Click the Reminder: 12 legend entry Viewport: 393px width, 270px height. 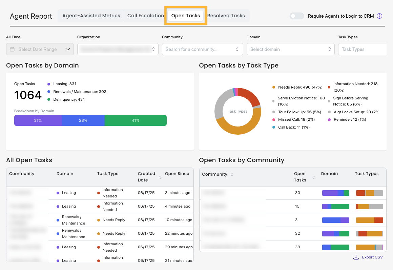pyautogui.click(x=347, y=119)
